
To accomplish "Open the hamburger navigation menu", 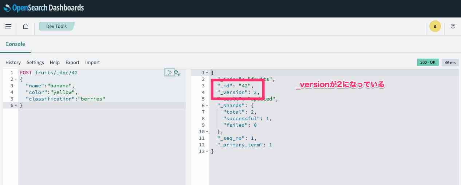I will click(x=8, y=26).
